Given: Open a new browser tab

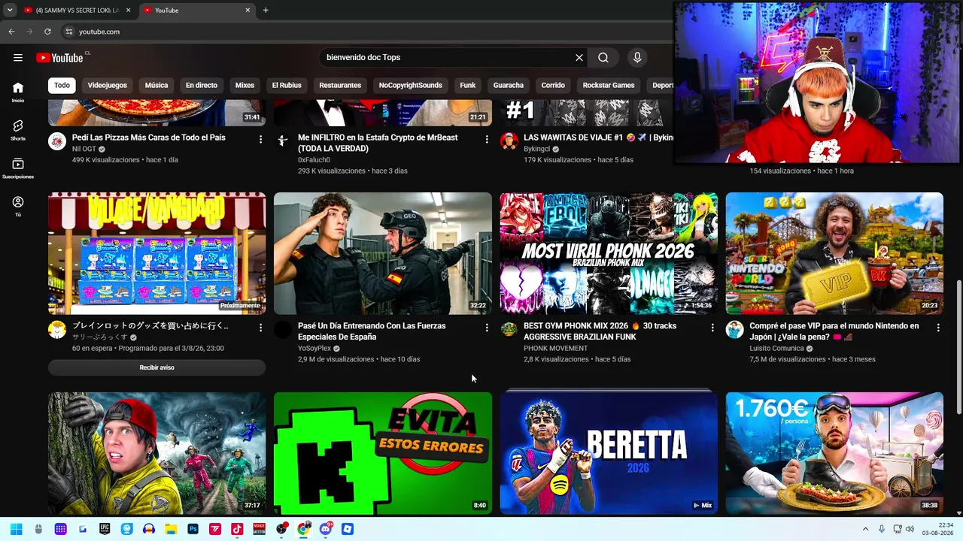Looking at the screenshot, I should point(266,11).
